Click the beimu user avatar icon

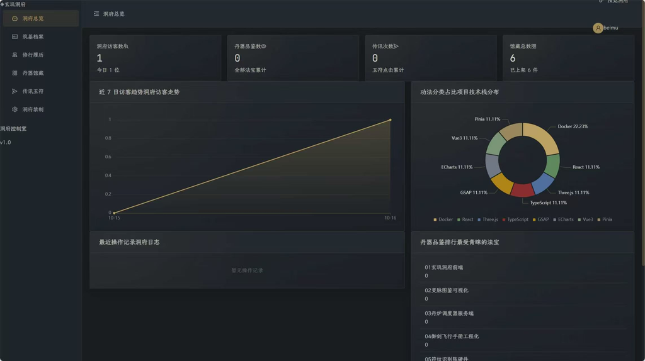coord(598,28)
